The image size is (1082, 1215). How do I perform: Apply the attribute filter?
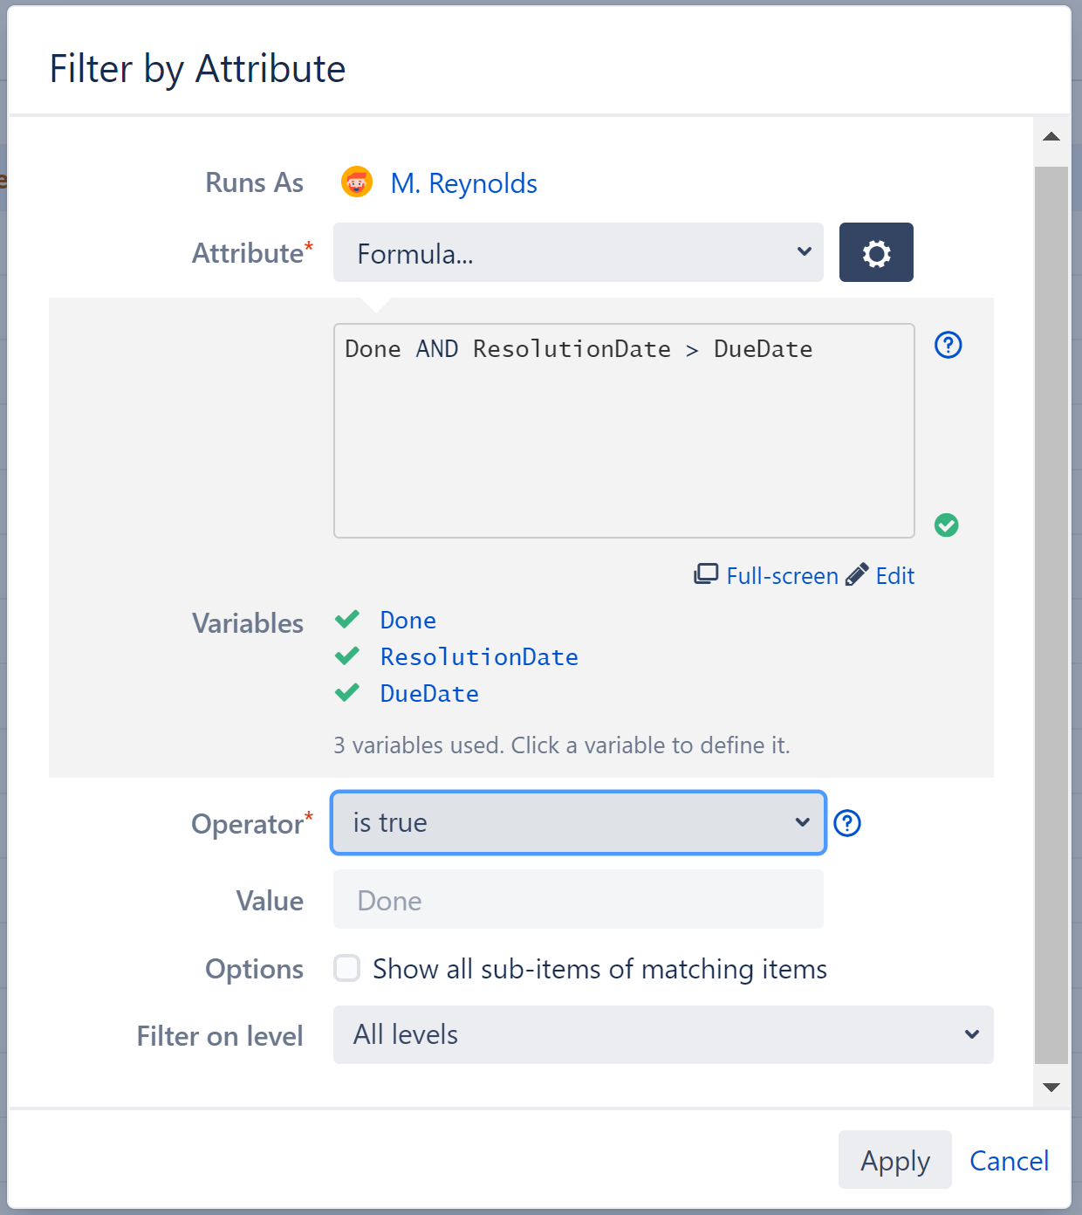click(x=894, y=1160)
